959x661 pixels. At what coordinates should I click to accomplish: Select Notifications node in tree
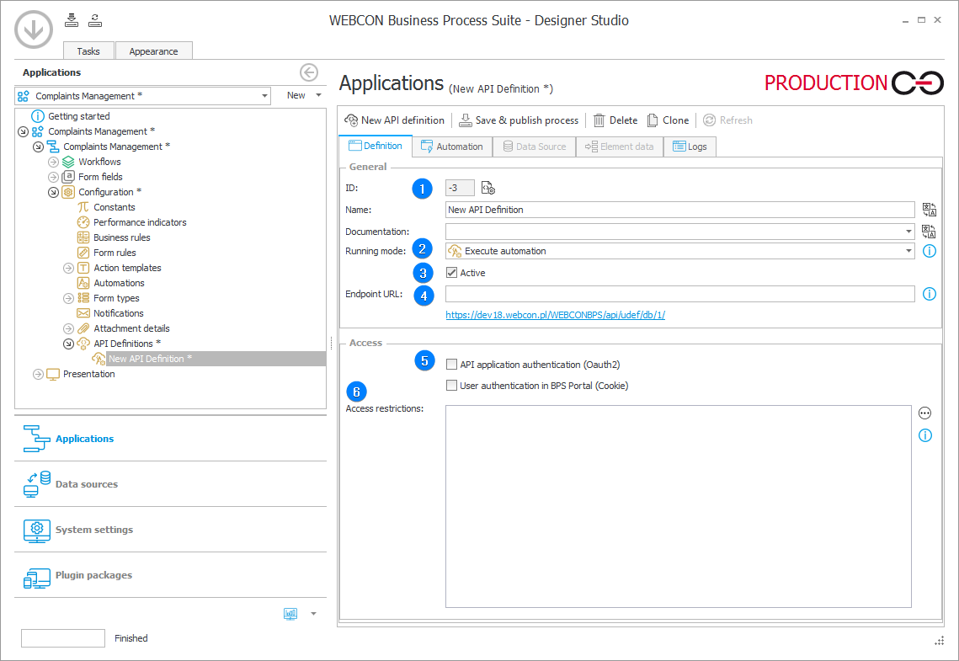click(119, 313)
